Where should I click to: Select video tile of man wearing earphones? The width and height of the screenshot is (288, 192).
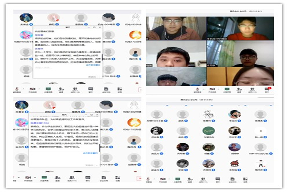pyautogui.click(x=176, y=28)
